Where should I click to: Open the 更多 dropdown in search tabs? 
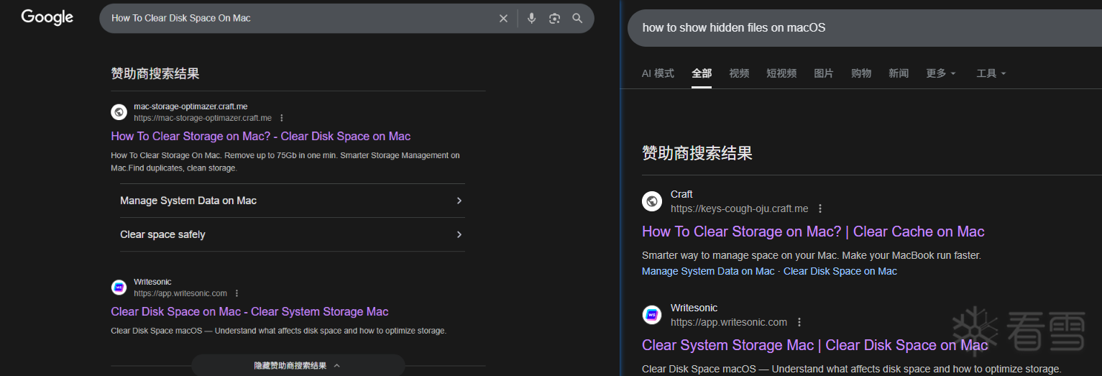point(940,73)
